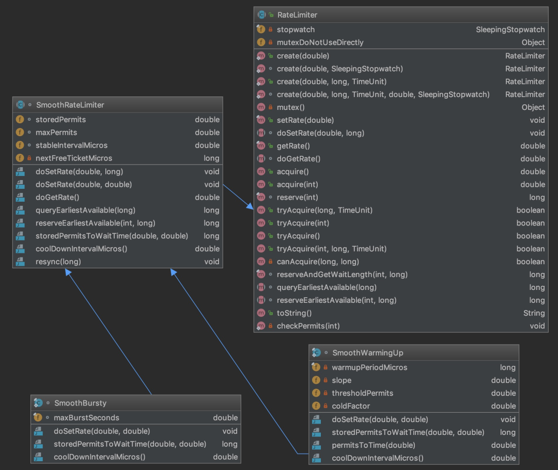Select create(double, long, TimeUnit) method
Viewport: 558px width, 470px height.
[x=332, y=82]
